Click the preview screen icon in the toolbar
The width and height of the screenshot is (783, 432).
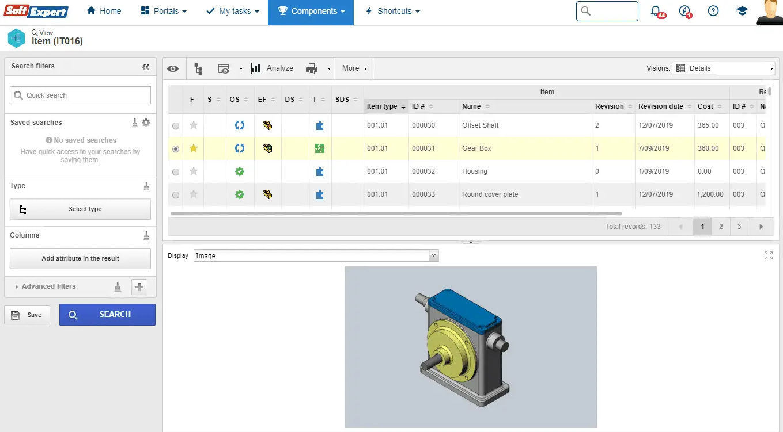click(224, 68)
